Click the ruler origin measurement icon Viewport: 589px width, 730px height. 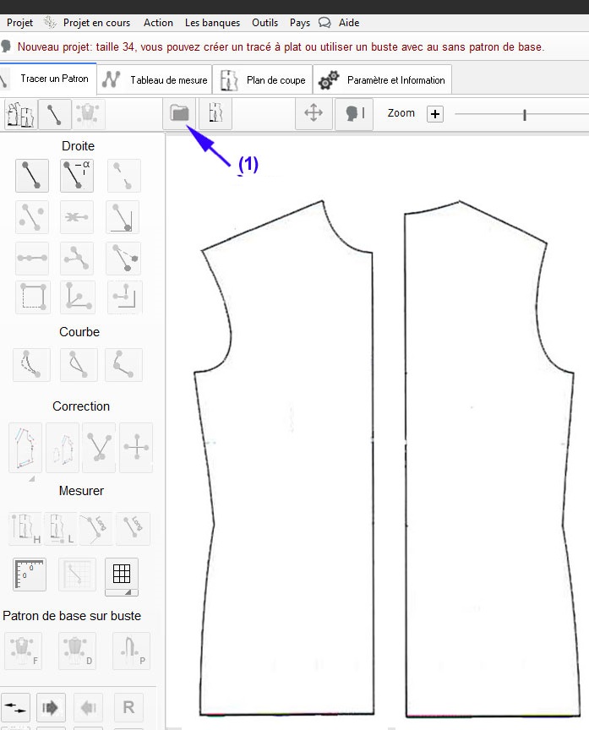tap(30, 575)
